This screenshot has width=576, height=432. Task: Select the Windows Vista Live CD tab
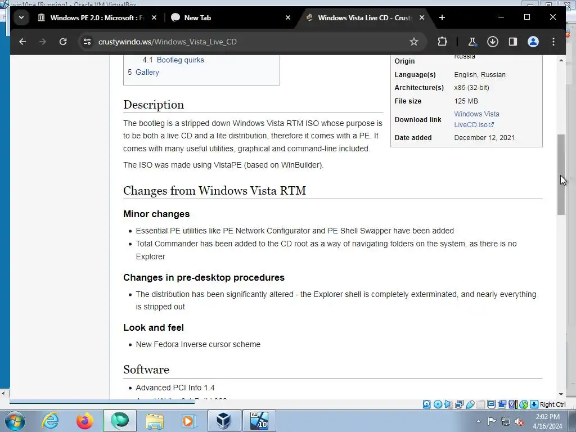coord(365,17)
